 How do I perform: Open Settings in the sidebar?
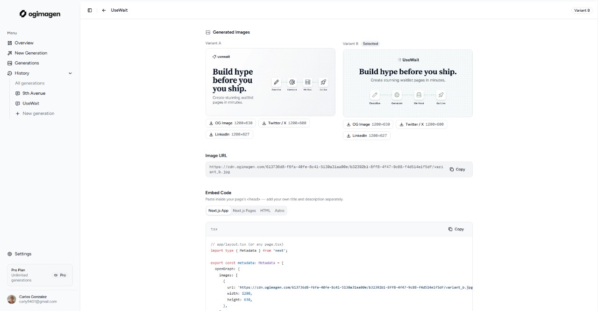[x=23, y=254]
